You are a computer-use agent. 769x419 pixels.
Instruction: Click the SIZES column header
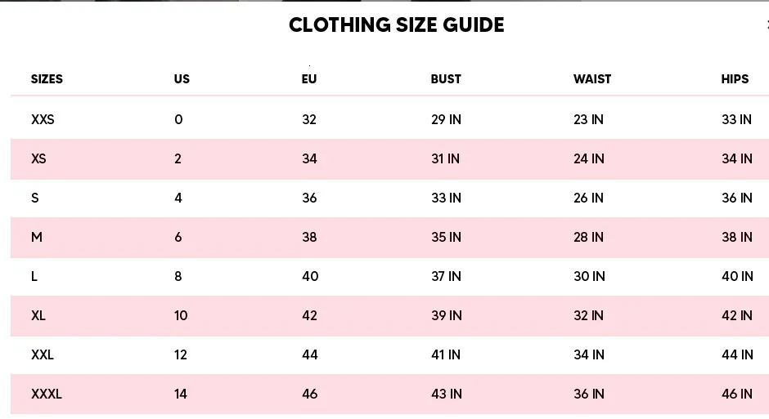coord(47,79)
